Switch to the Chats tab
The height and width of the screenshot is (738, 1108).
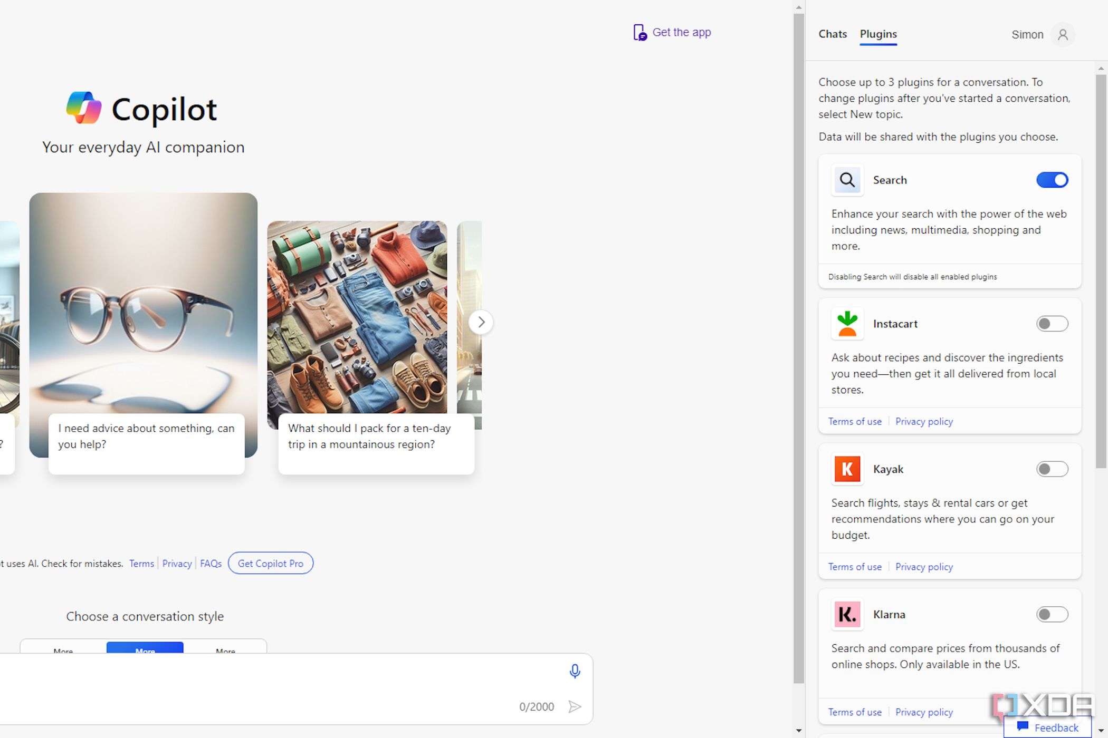point(833,34)
